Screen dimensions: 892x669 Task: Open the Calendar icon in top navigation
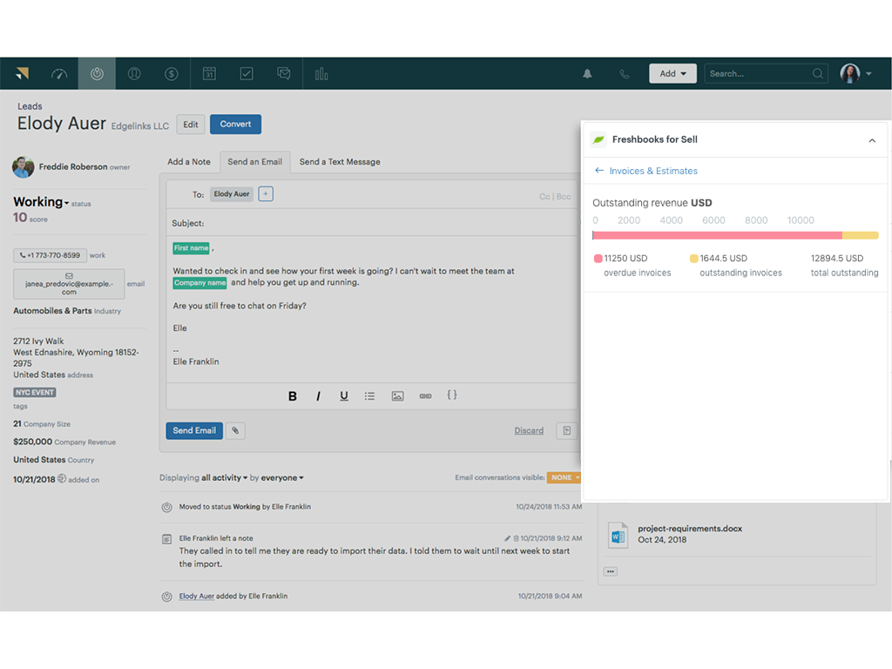(209, 74)
